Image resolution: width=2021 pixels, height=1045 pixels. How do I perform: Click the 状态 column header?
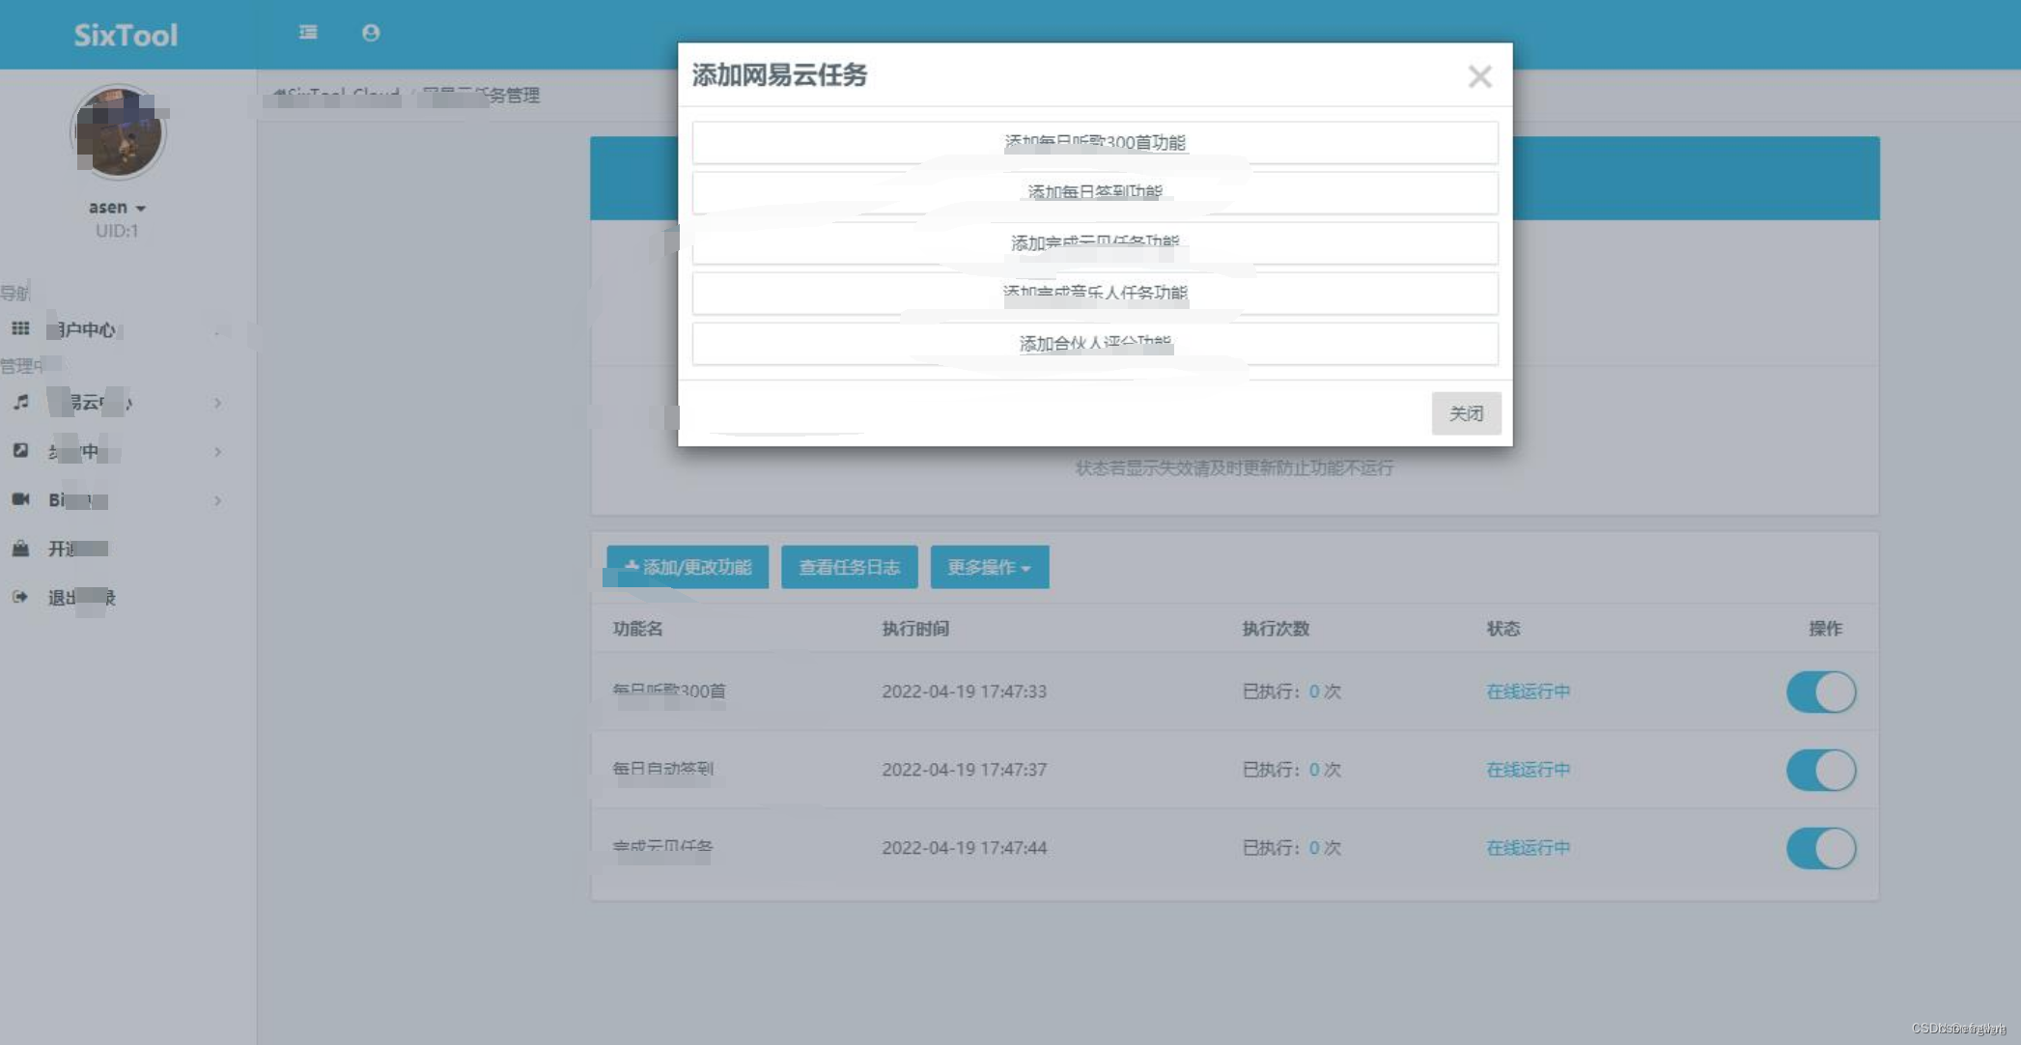tap(1503, 629)
